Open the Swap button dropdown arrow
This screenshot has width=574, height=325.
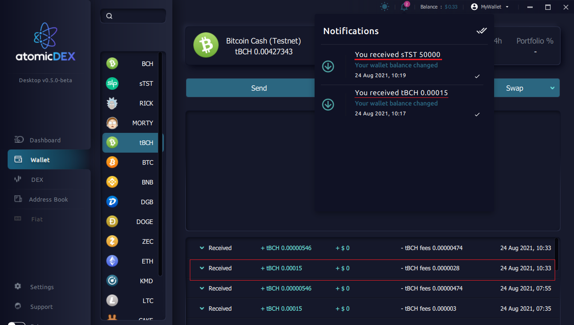click(x=552, y=88)
